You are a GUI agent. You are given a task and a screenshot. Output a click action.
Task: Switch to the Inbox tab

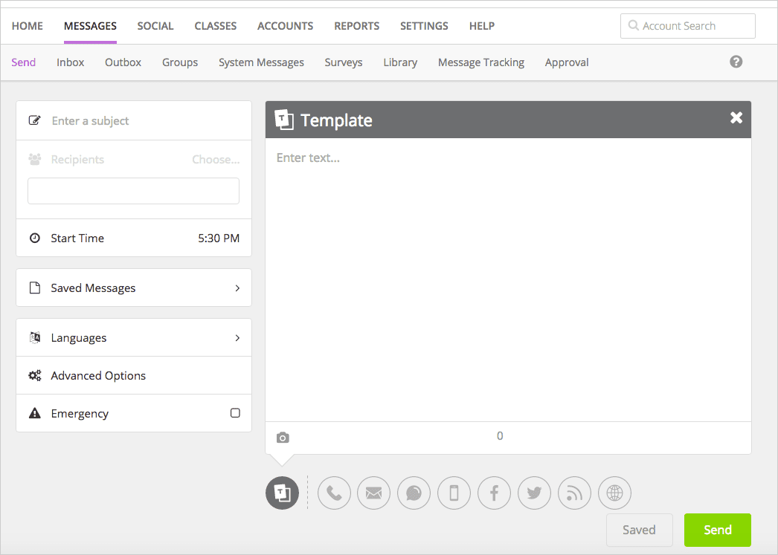click(x=70, y=62)
